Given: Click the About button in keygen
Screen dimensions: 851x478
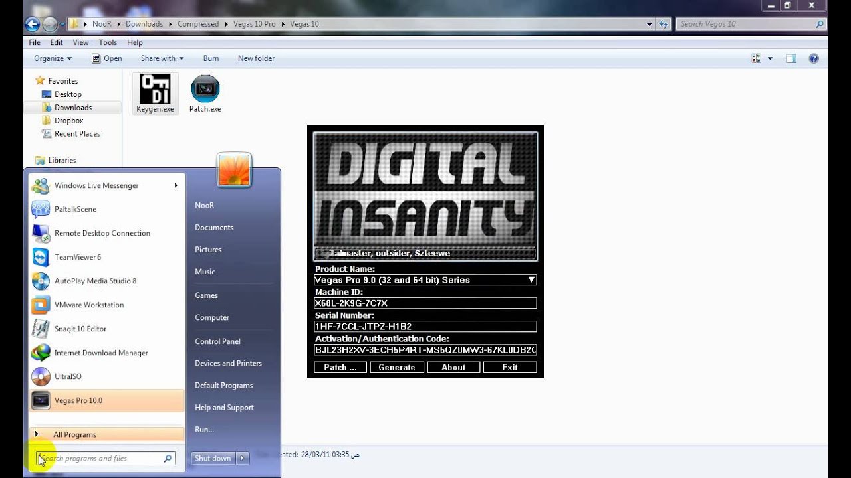Looking at the screenshot, I should coord(453,367).
